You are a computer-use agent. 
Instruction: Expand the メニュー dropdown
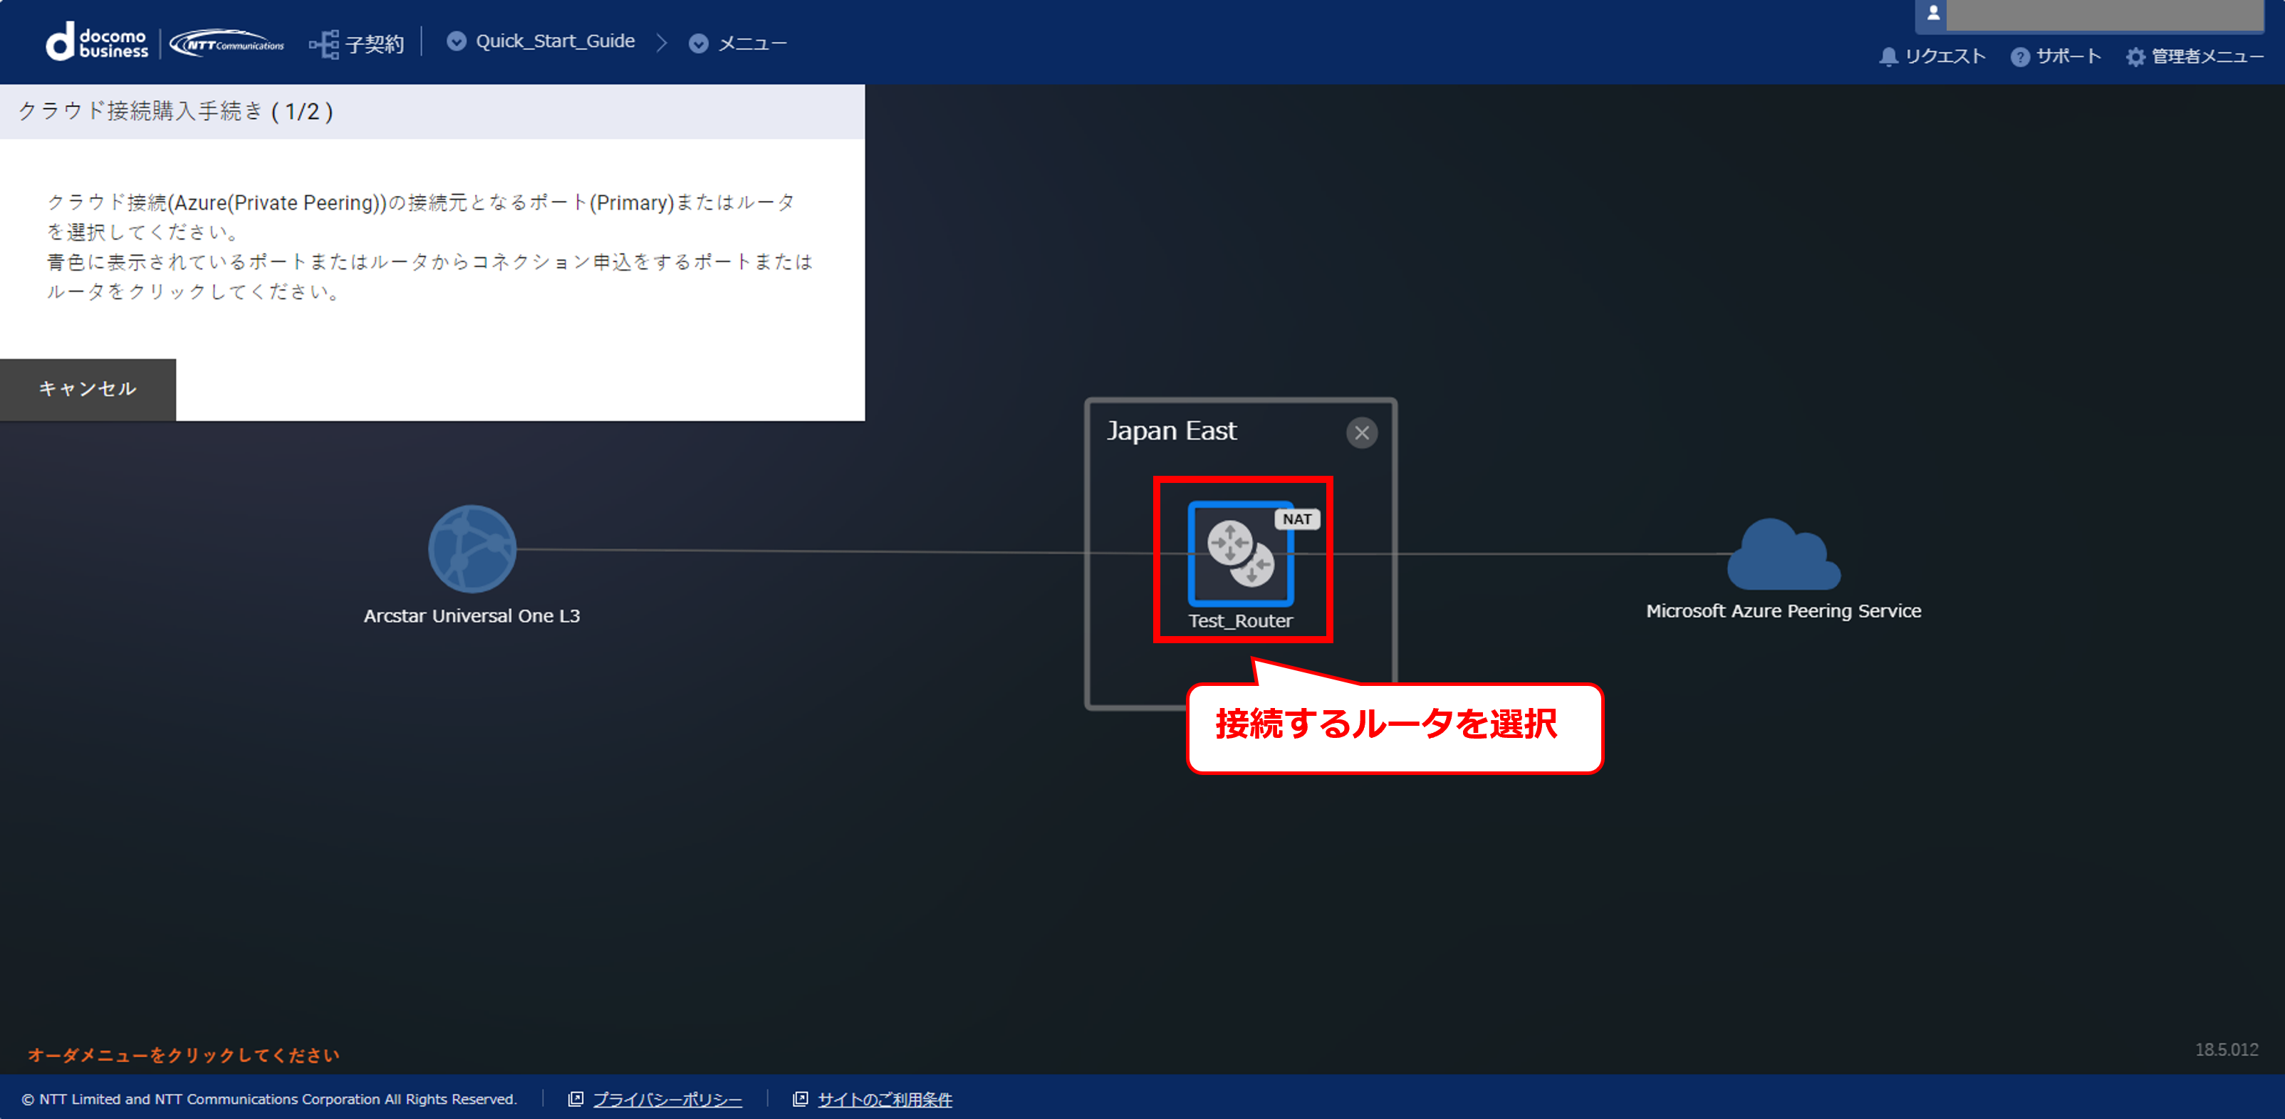(738, 43)
